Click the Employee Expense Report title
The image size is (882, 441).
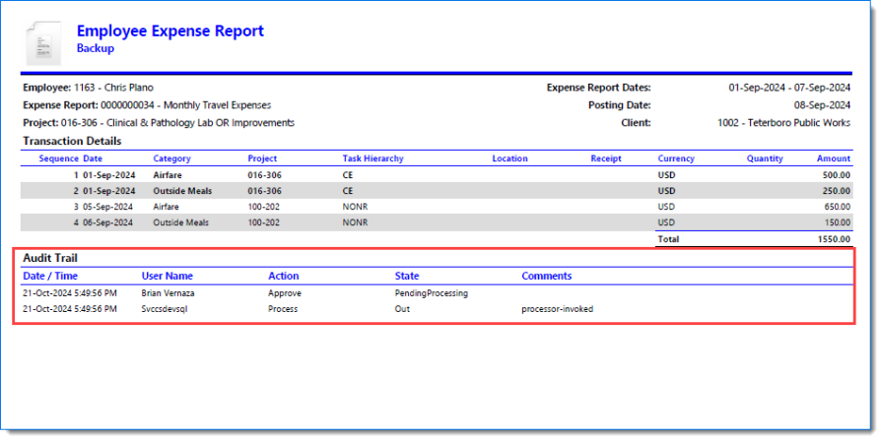170,31
